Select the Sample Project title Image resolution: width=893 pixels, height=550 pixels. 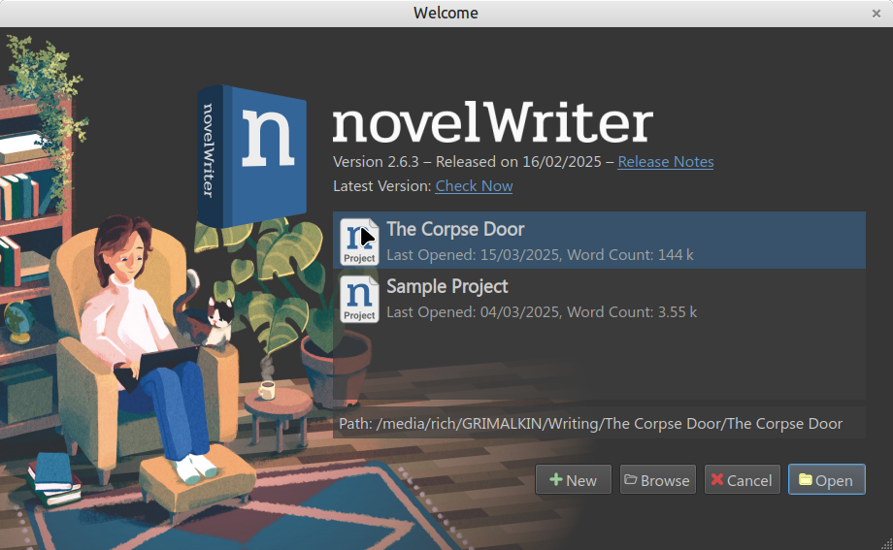(x=447, y=287)
